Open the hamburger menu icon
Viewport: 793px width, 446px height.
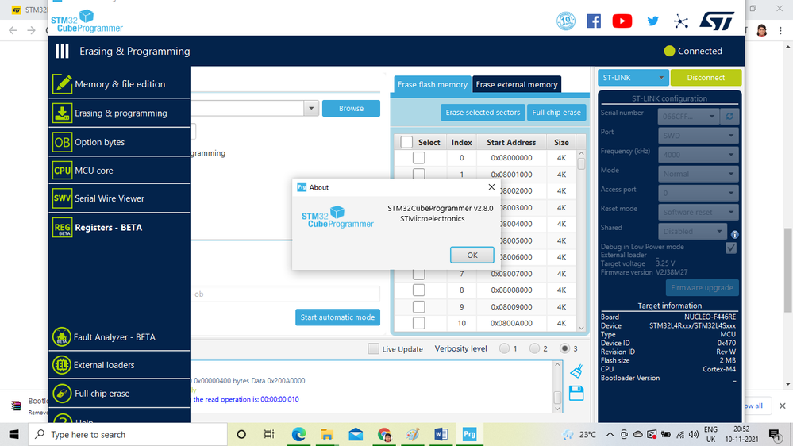coord(62,51)
